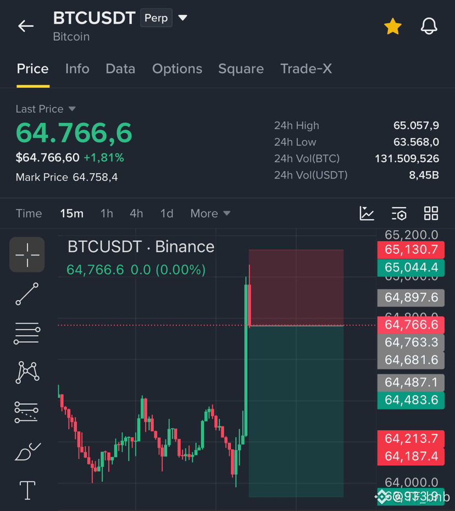
Task: Select the long/short position forecasting tool
Action: point(26,412)
